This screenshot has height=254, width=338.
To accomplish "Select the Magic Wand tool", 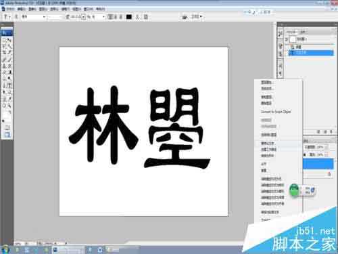I will coord(9,47).
